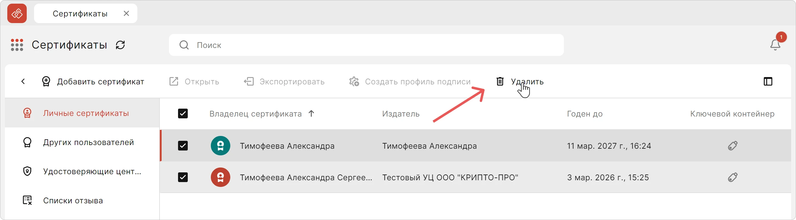796x220 pixels.
Task: Refresh the certificates list
Action: click(x=120, y=45)
